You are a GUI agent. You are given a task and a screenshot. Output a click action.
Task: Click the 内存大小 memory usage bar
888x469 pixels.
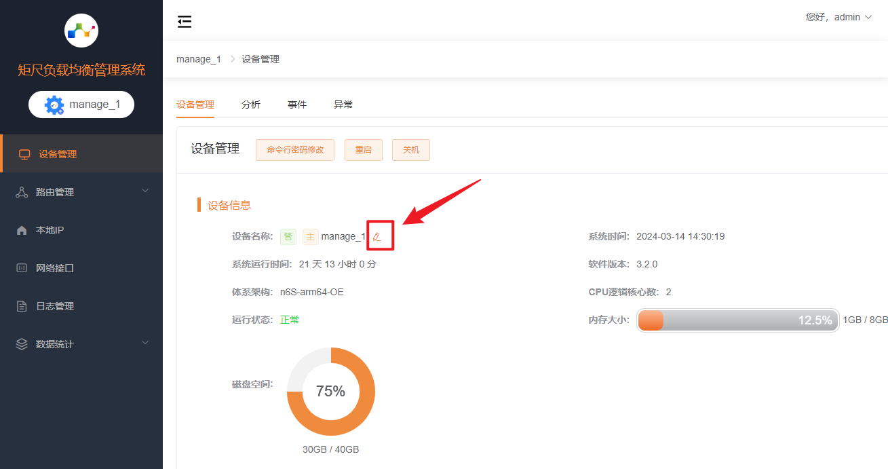click(738, 319)
